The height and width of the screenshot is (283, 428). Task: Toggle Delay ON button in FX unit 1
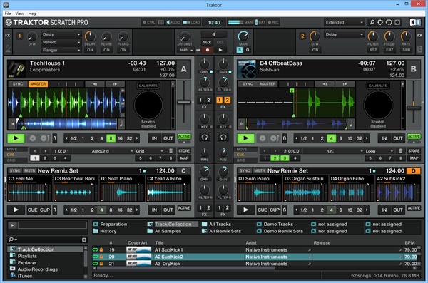coord(90,50)
